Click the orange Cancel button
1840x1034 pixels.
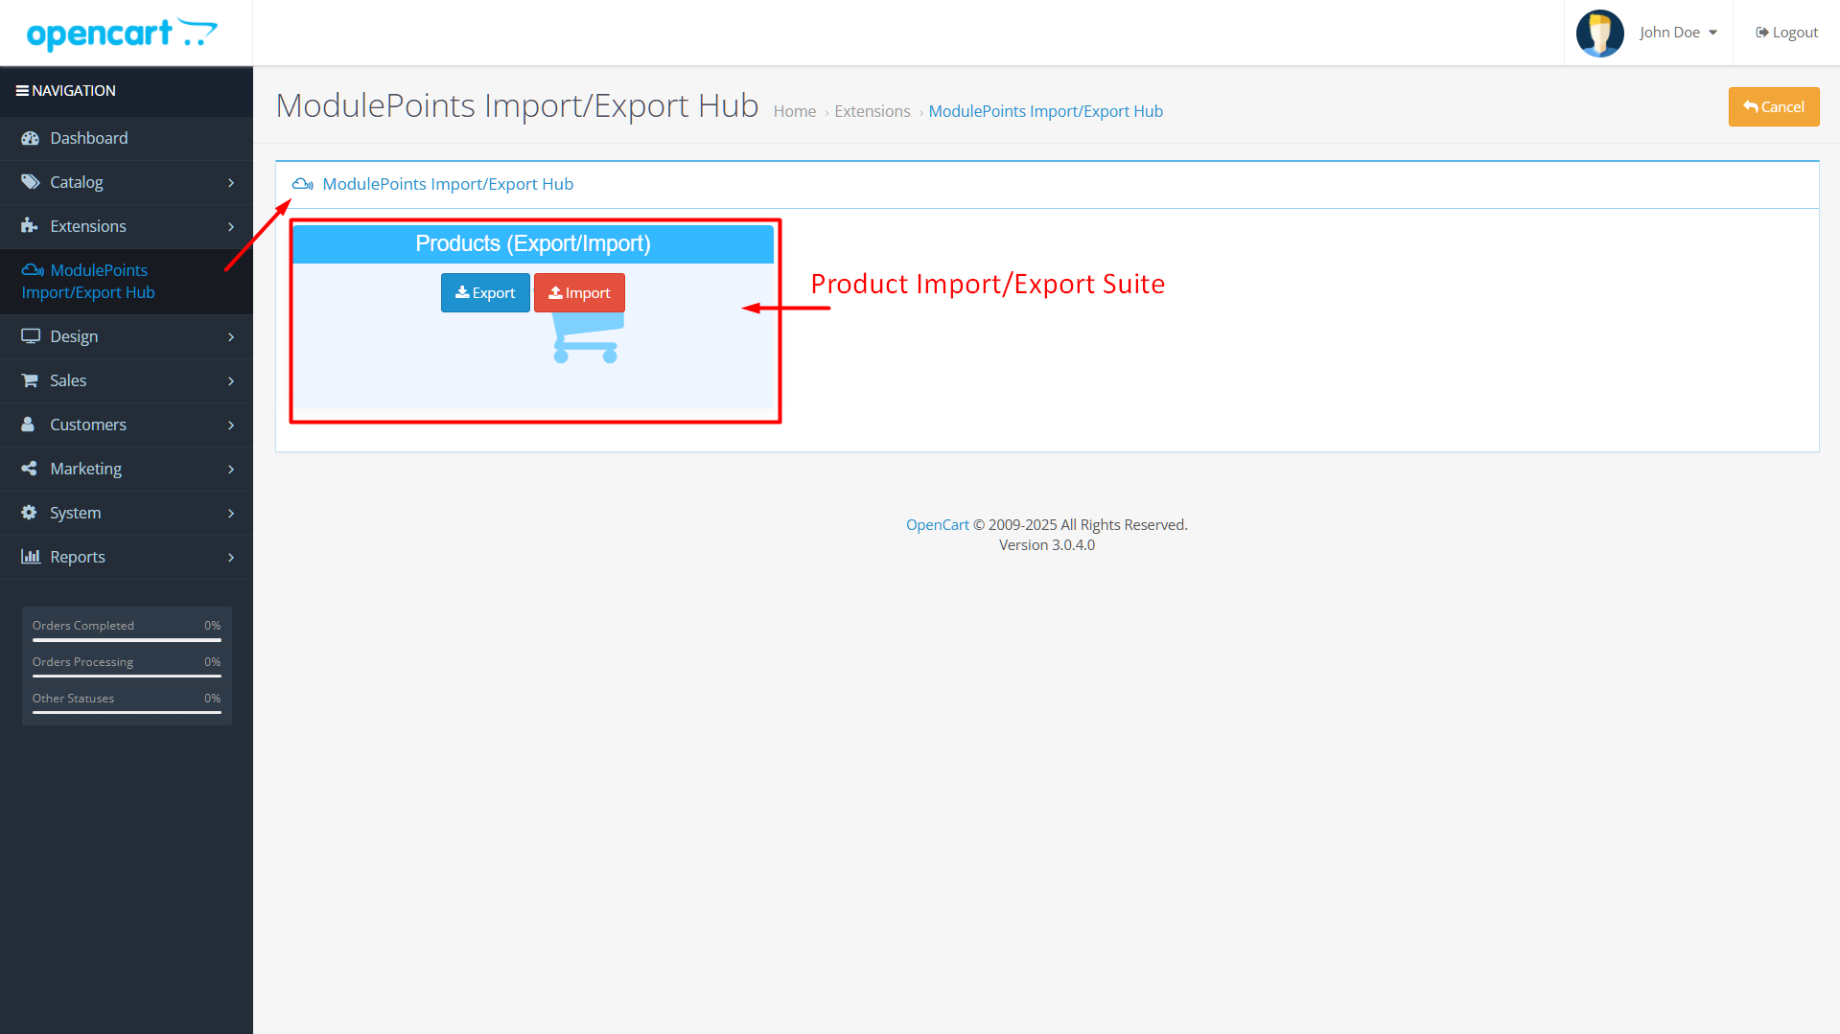pyautogui.click(x=1774, y=107)
